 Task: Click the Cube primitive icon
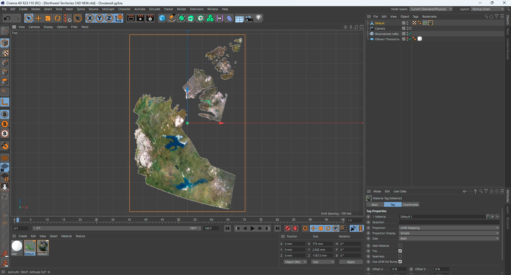pos(162,18)
